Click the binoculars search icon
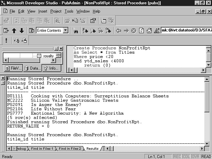The height and width of the screenshot is (159, 212). tap(75, 30)
